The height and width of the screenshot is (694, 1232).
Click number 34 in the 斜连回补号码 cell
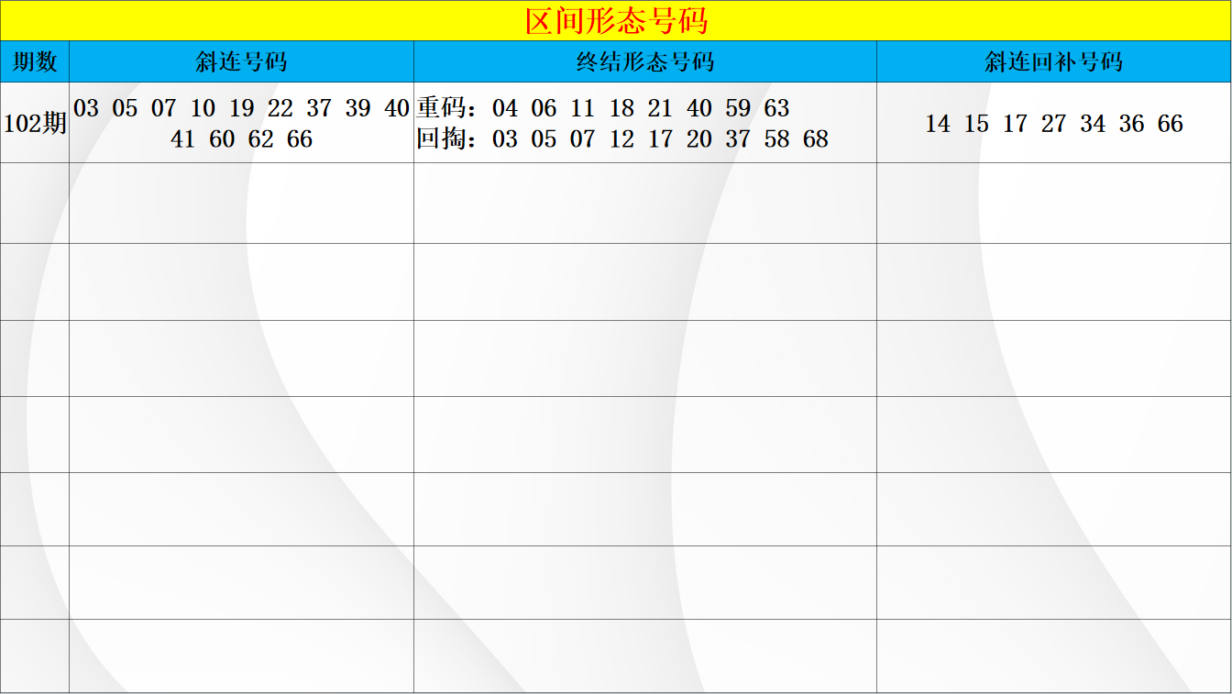point(1093,124)
